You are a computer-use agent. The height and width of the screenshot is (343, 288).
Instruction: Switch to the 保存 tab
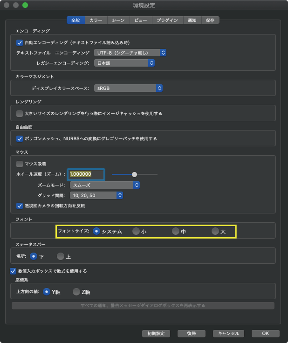tap(210, 21)
